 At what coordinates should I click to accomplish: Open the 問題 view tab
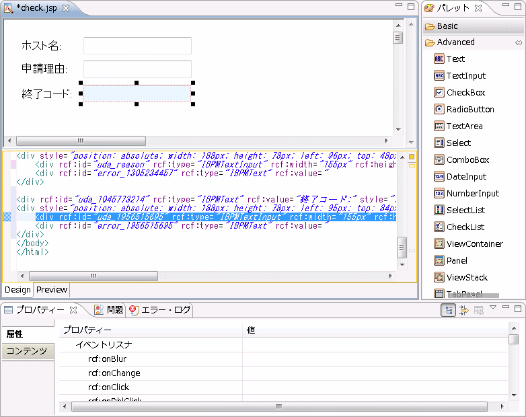(109, 309)
